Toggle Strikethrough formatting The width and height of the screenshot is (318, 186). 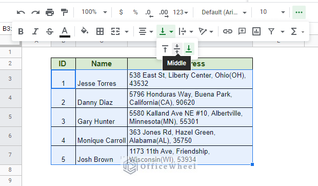[50, 31]
